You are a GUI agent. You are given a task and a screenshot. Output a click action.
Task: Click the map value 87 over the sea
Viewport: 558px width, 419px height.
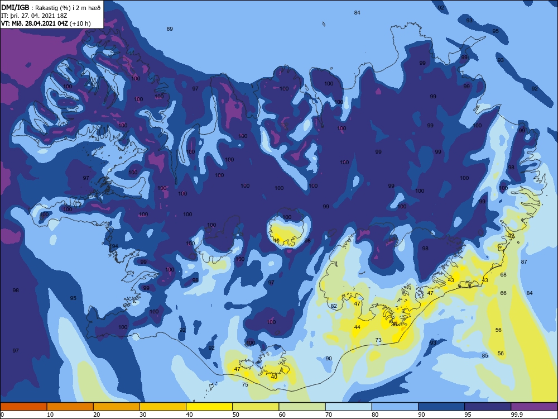(x=524, y=261)
